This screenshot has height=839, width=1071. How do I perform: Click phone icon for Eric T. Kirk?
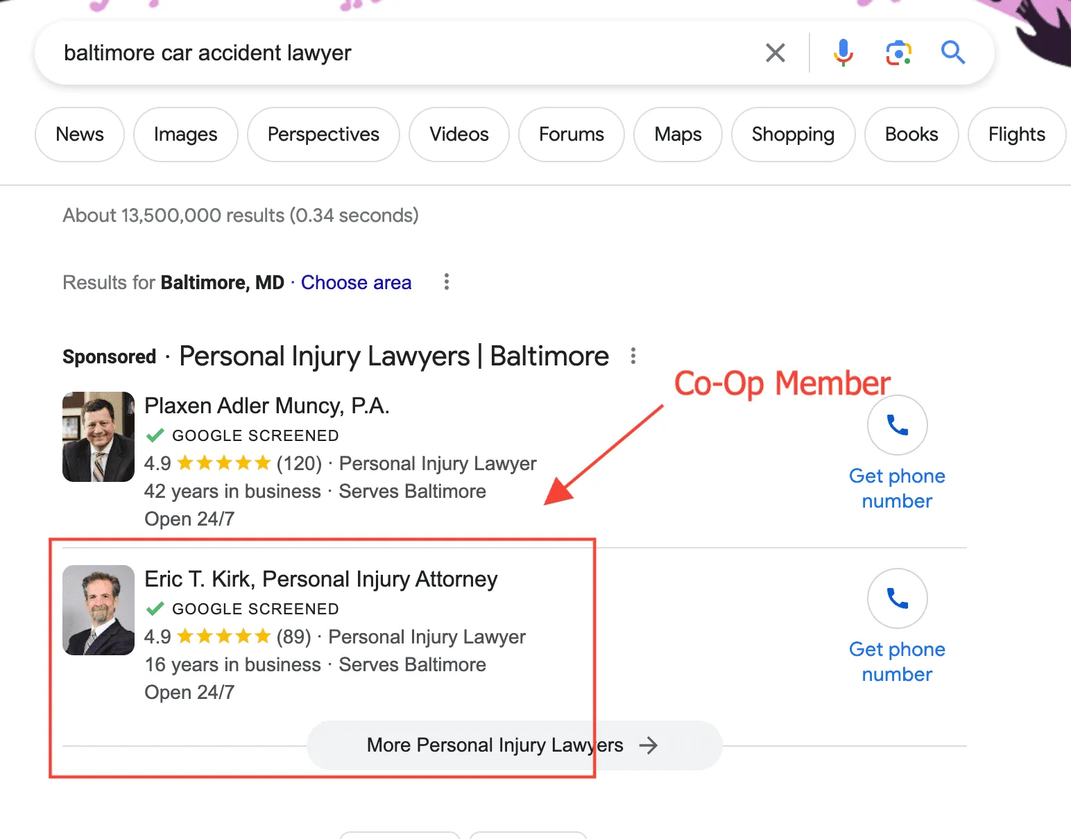[x=898, y=598]
